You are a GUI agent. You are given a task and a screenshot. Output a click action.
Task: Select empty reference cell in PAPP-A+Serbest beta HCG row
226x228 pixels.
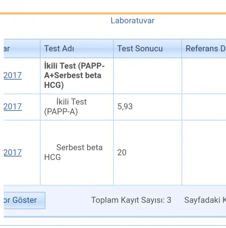204,76
